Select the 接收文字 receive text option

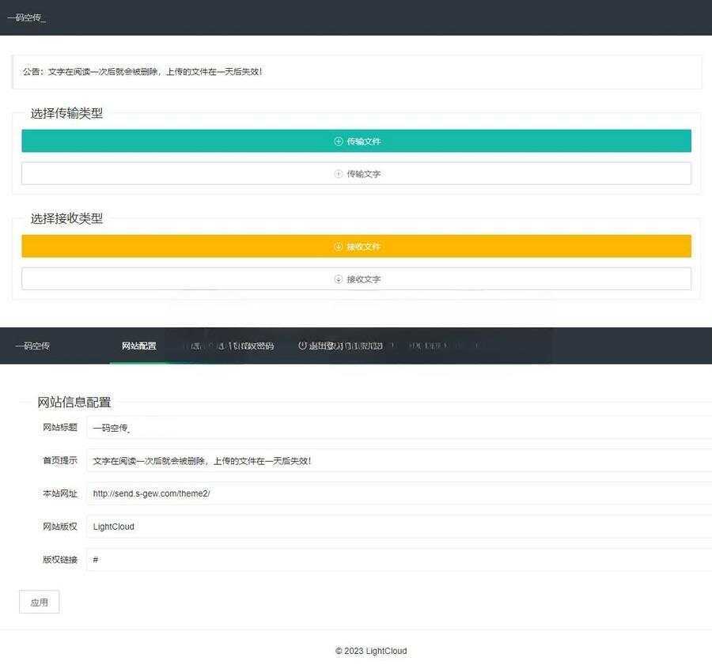point(356,278)
